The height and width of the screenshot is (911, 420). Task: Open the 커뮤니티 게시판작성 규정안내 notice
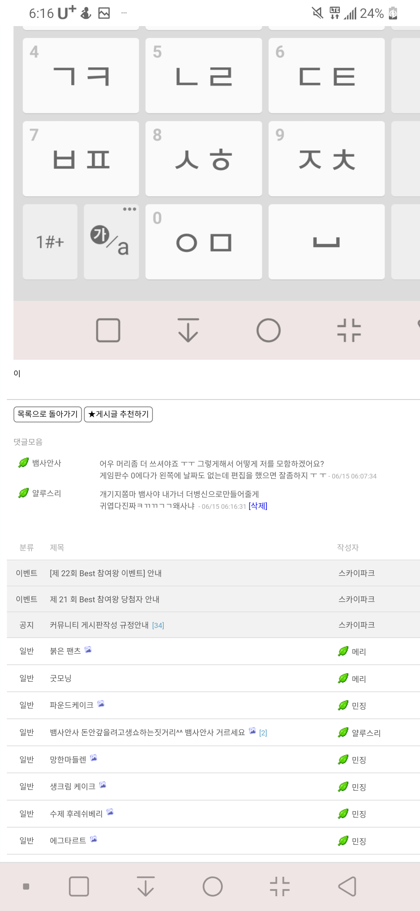pos(99,625)
